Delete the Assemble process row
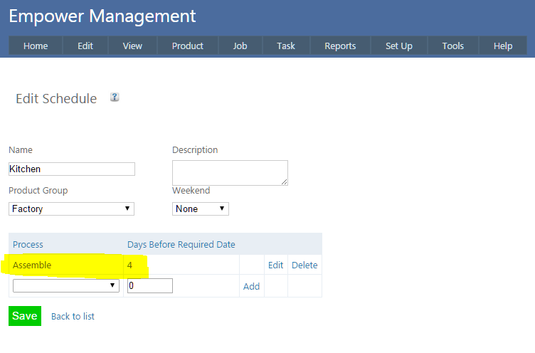Screen dimensions: 535x353 pyautogui.click(x=304, y=265)
